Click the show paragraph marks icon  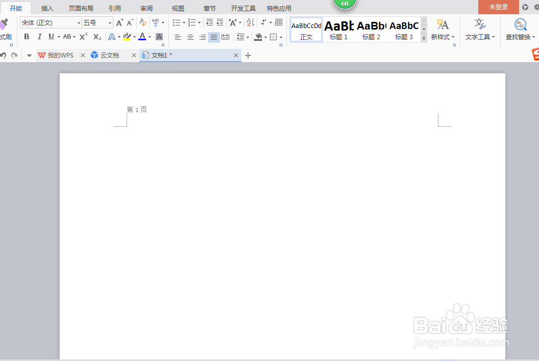[264, 22]
